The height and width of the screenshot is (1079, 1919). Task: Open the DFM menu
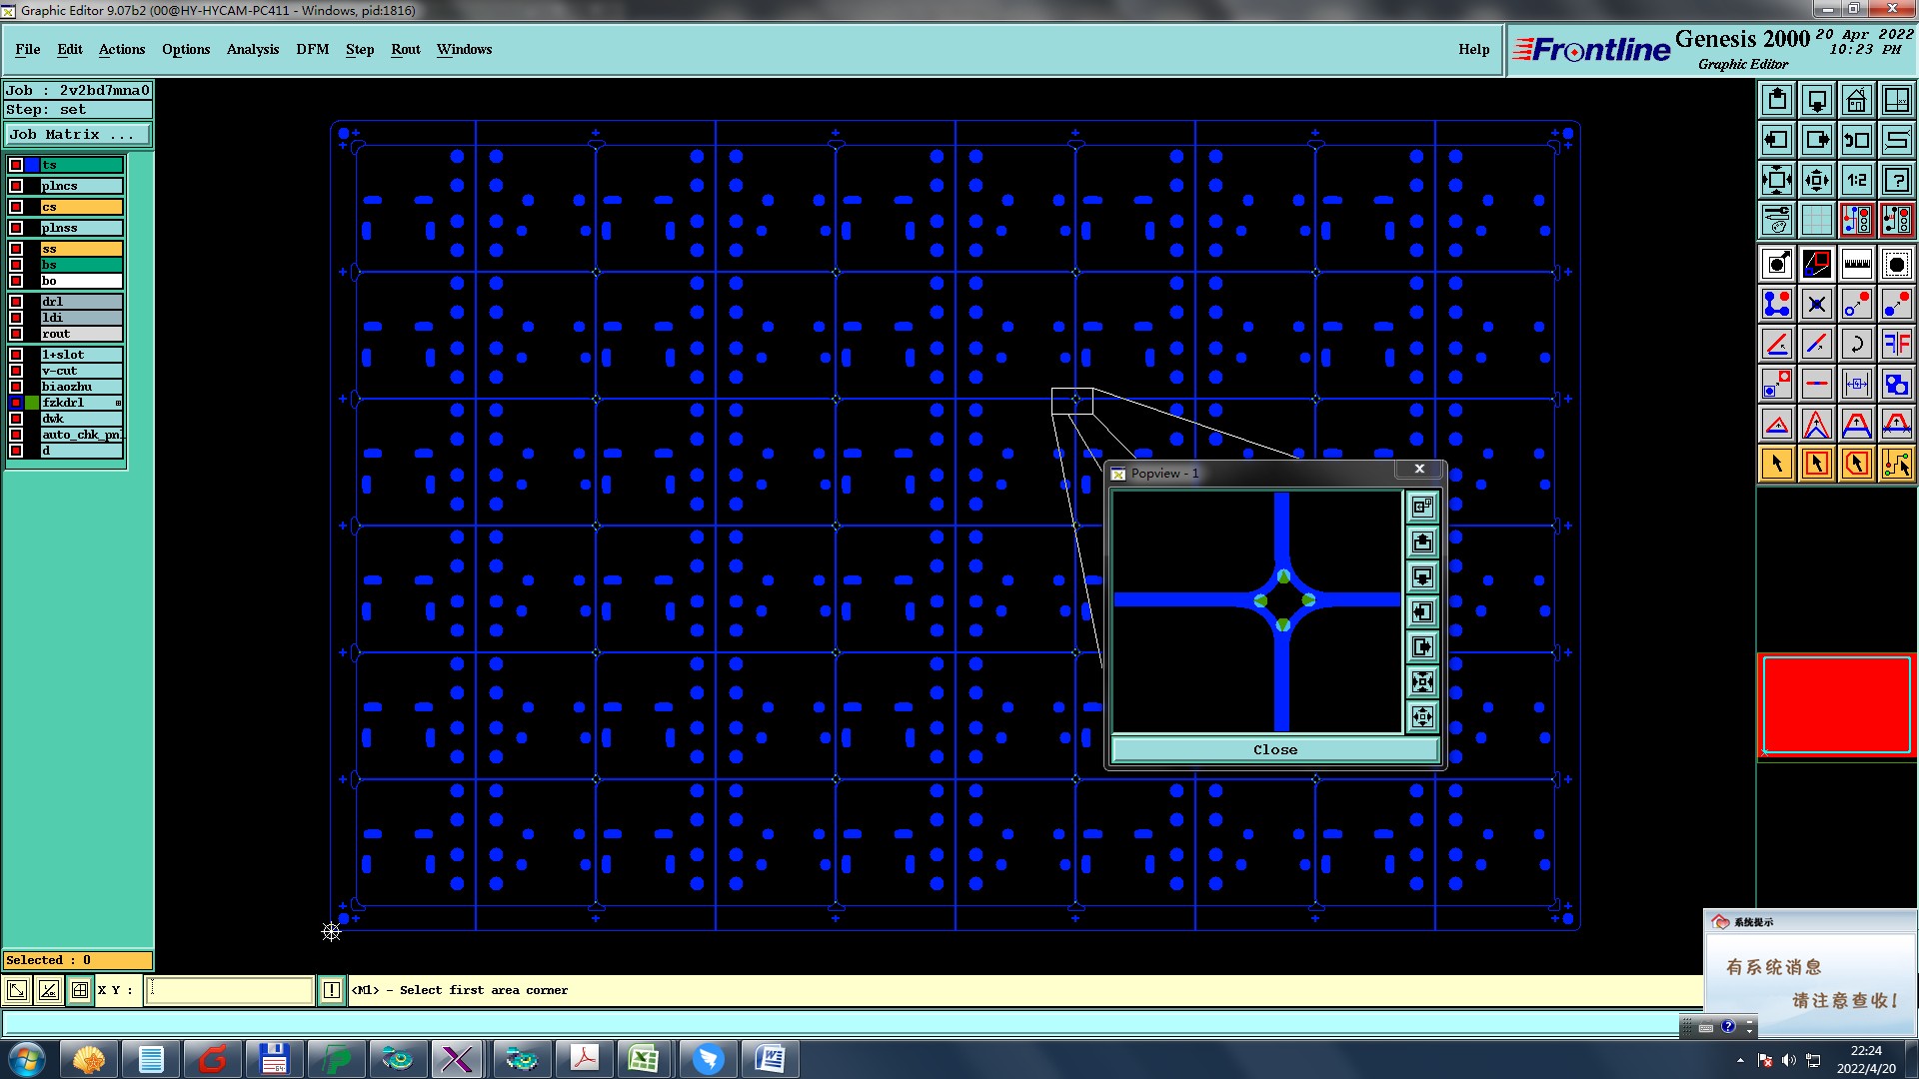coord(312,49)
